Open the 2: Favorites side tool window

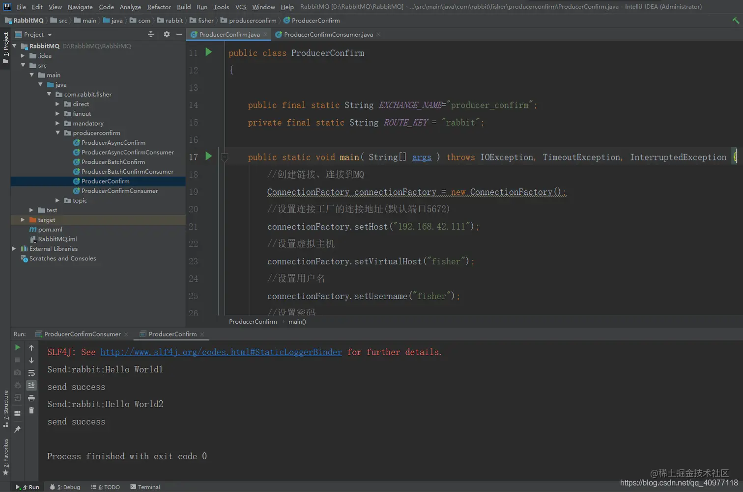click(x=5, y=457)
